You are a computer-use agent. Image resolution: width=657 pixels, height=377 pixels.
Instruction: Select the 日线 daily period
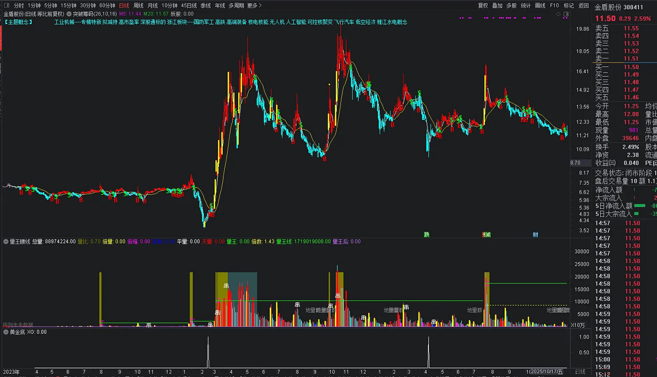click(124, 6)
